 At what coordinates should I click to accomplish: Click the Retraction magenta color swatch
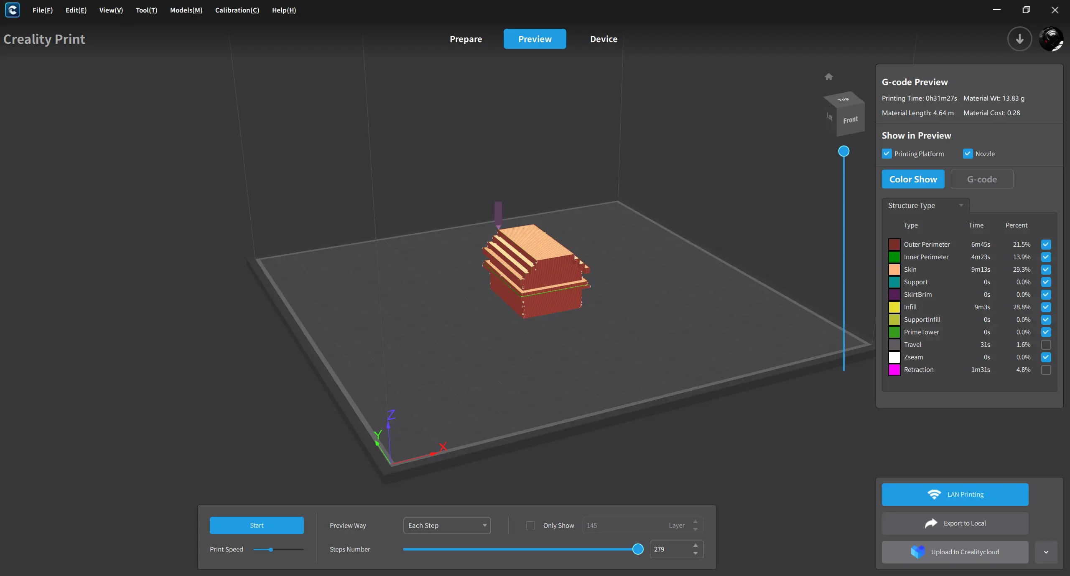pos(894,370)
